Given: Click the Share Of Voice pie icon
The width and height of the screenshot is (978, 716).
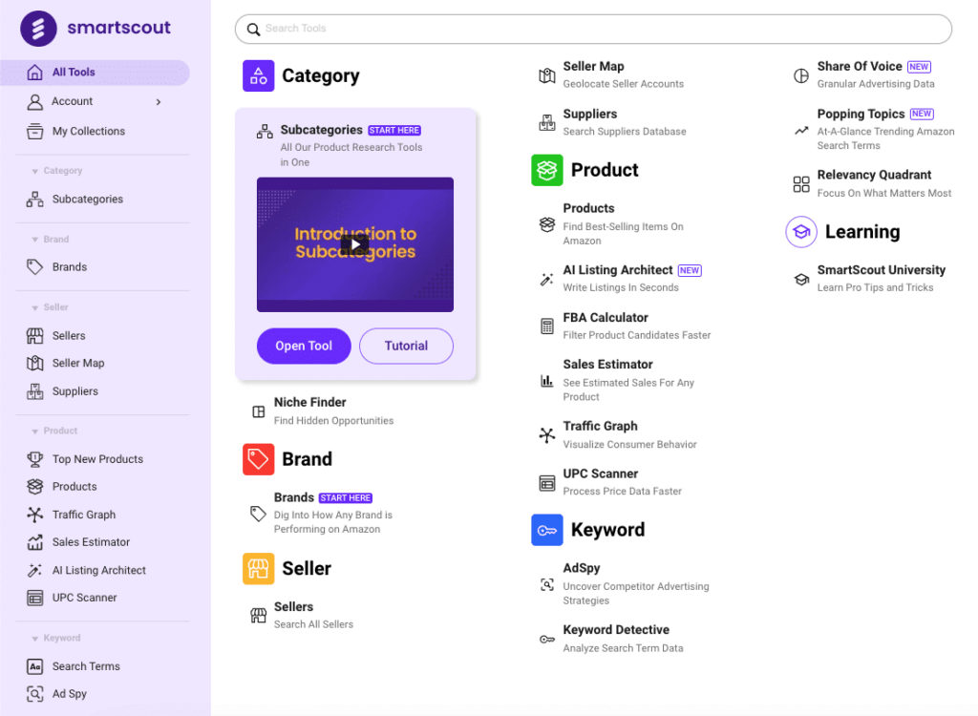Looking at the screenshot, I should click(801, 76).
